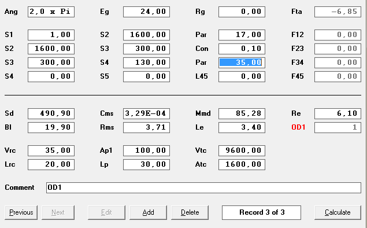Click the Edit button
367x228 pixels.
106,212
